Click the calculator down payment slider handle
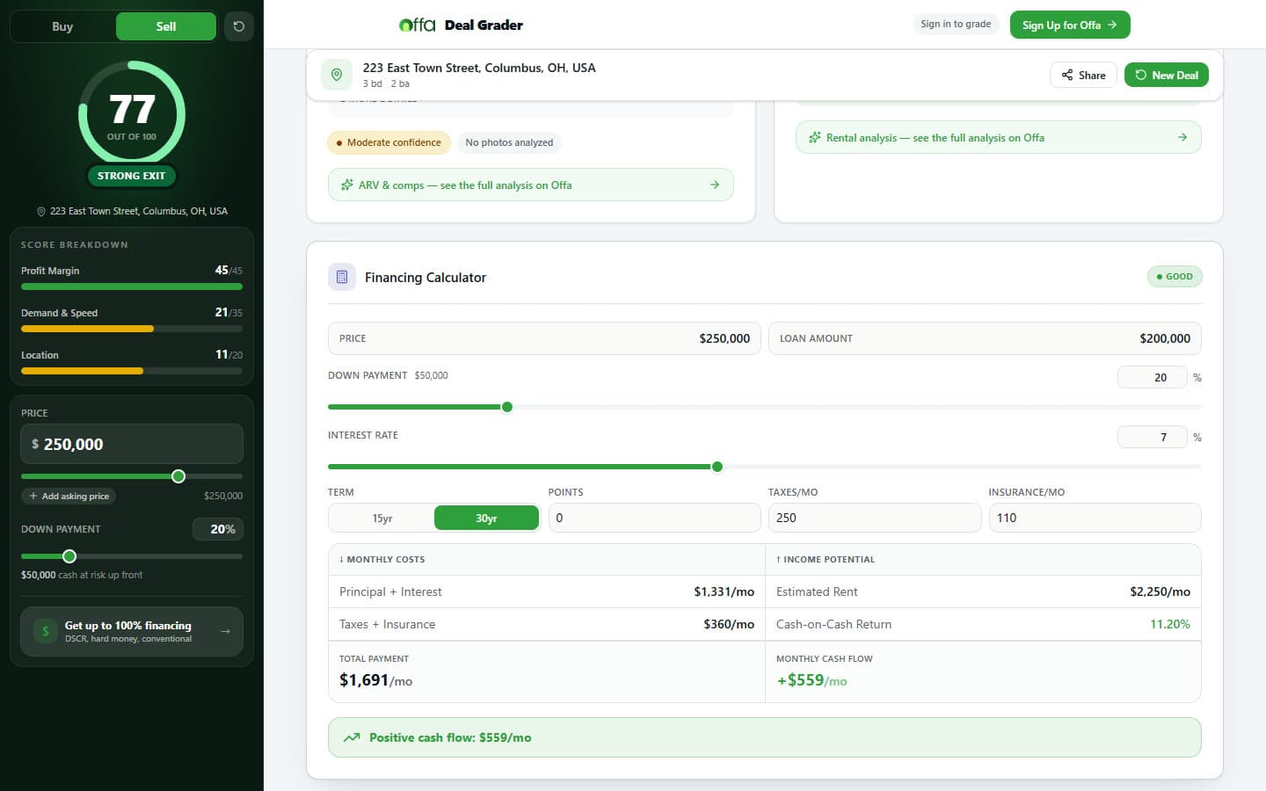 507,407
